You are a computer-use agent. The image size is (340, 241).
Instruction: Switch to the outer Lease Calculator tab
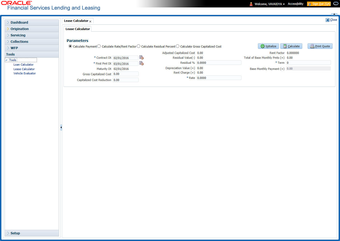pyautogui.click(x=76, y=21)
